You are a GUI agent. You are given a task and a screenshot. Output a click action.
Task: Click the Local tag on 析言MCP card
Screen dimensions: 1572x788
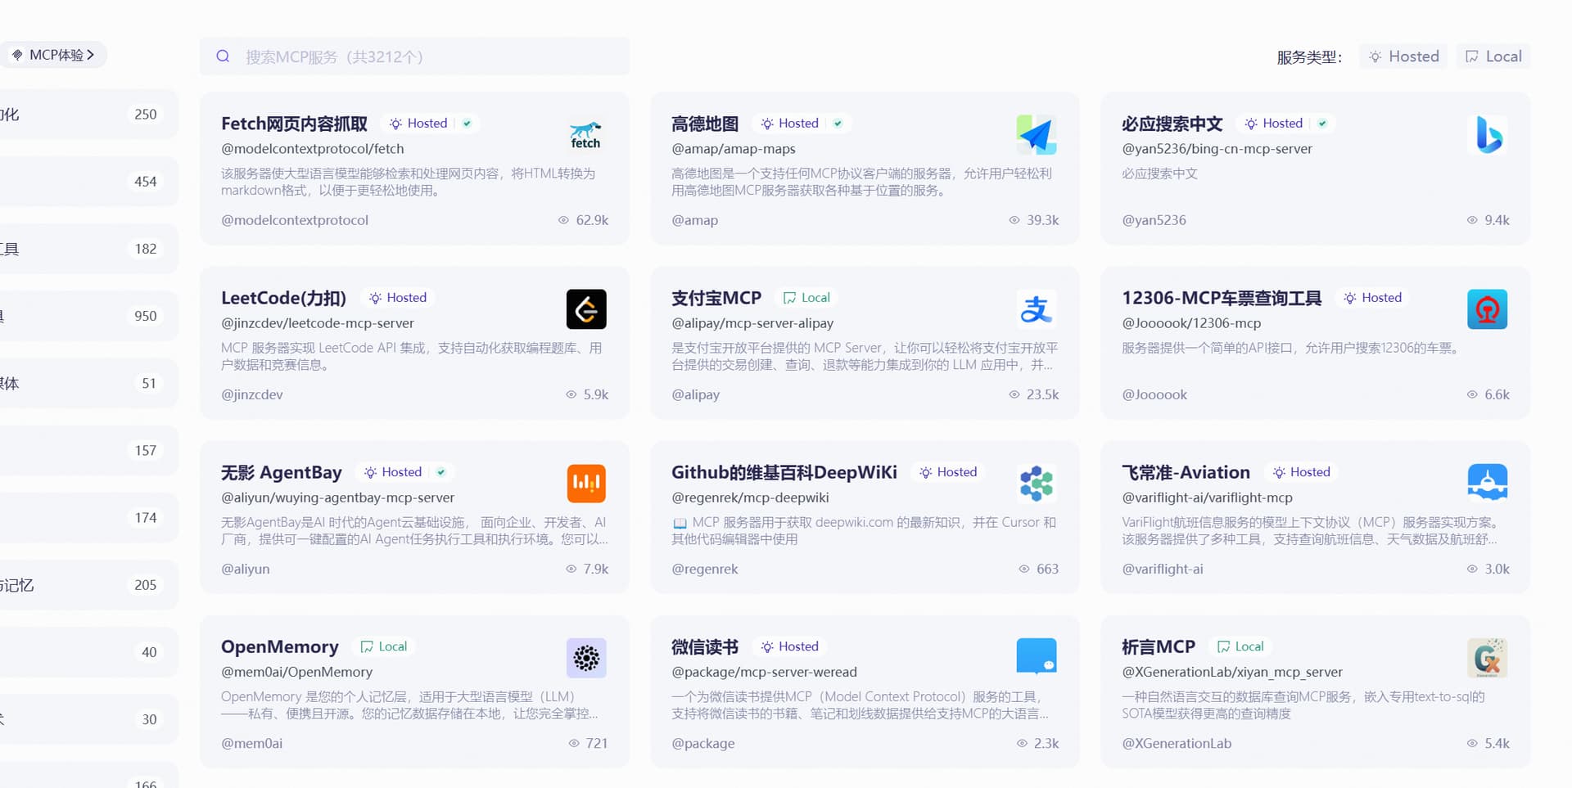point(1240,646)
